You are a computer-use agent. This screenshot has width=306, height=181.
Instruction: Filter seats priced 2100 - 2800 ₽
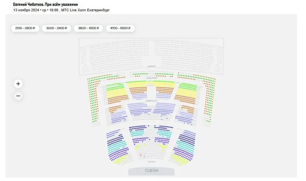[25, 28]
